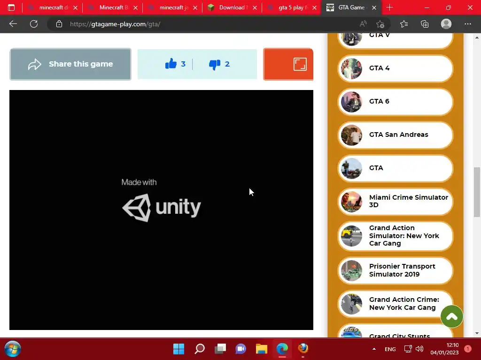481x360 pixels.
Task: Click the Share this game button
Action: coord(70,64)
